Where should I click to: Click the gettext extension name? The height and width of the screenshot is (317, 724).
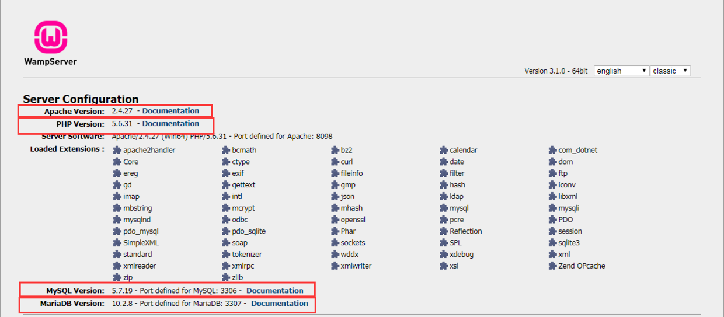coord(243,185)
